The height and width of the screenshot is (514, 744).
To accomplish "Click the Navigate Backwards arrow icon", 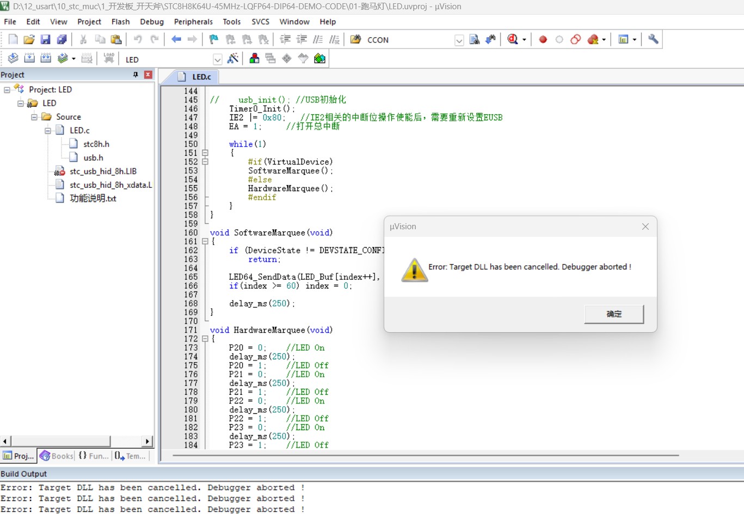I will click(176, 39).
